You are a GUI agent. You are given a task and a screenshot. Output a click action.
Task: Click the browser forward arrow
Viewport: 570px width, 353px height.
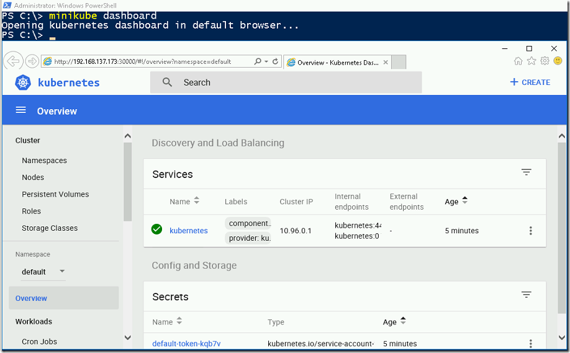32,61
